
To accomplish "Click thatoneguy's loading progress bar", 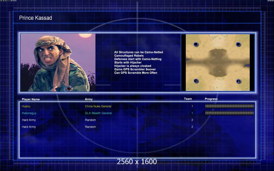I will point(229,113).
